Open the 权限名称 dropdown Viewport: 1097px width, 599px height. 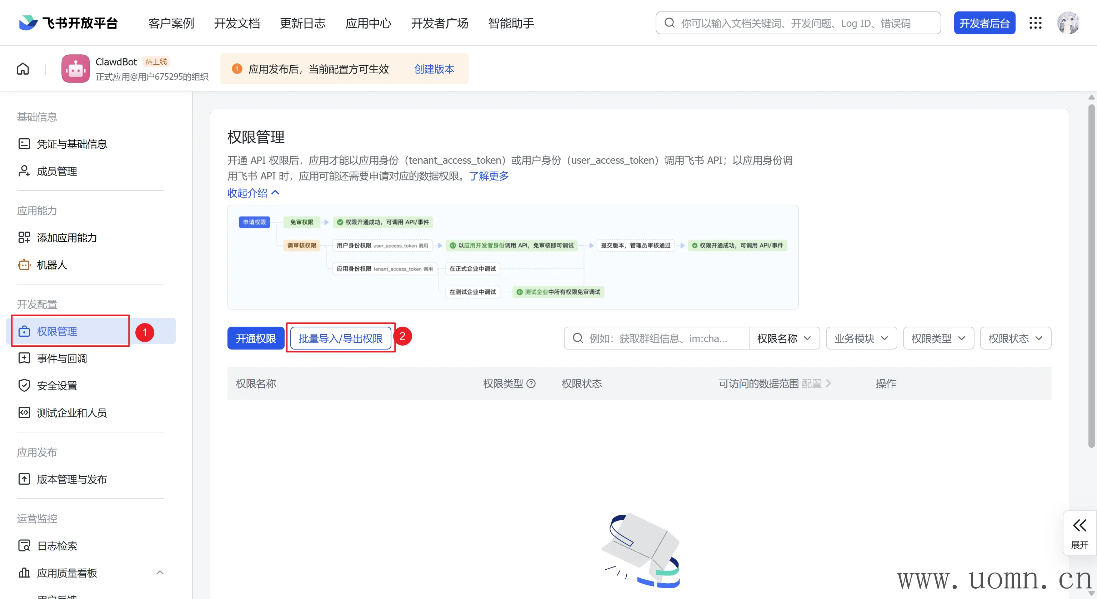pyautogui.click(x=783, y=338)
